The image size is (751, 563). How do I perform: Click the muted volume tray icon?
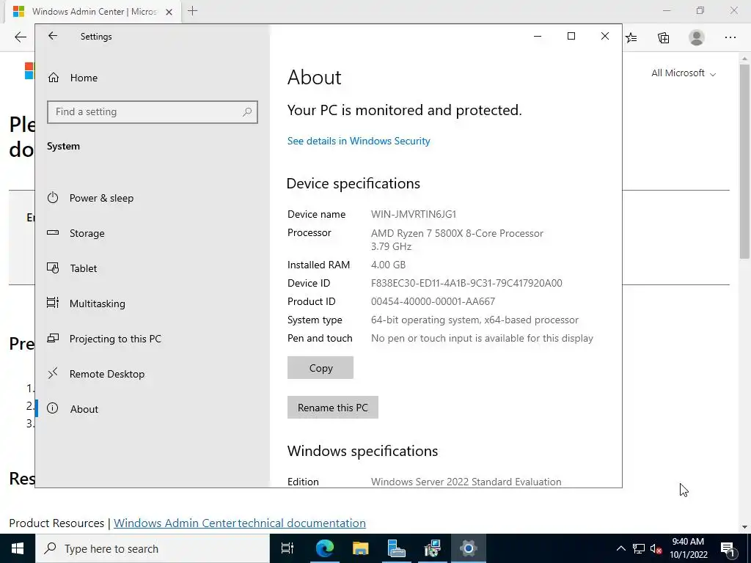pos(656,548)
